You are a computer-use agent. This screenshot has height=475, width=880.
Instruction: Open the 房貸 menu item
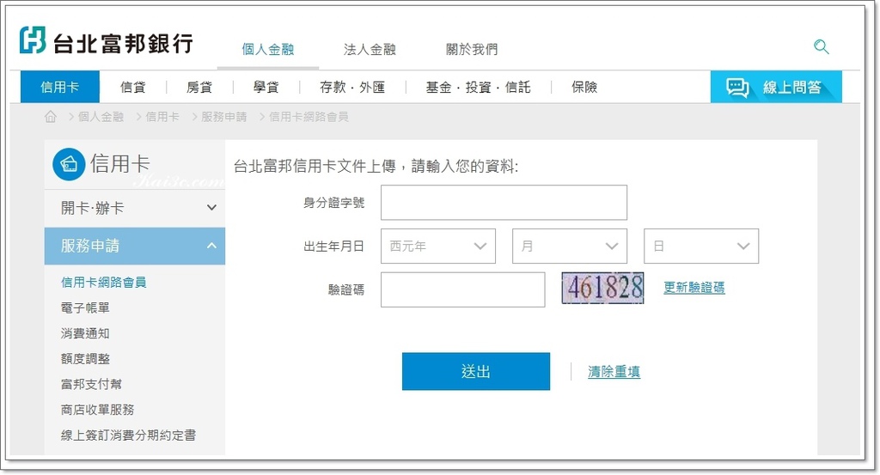pos(199,87)
